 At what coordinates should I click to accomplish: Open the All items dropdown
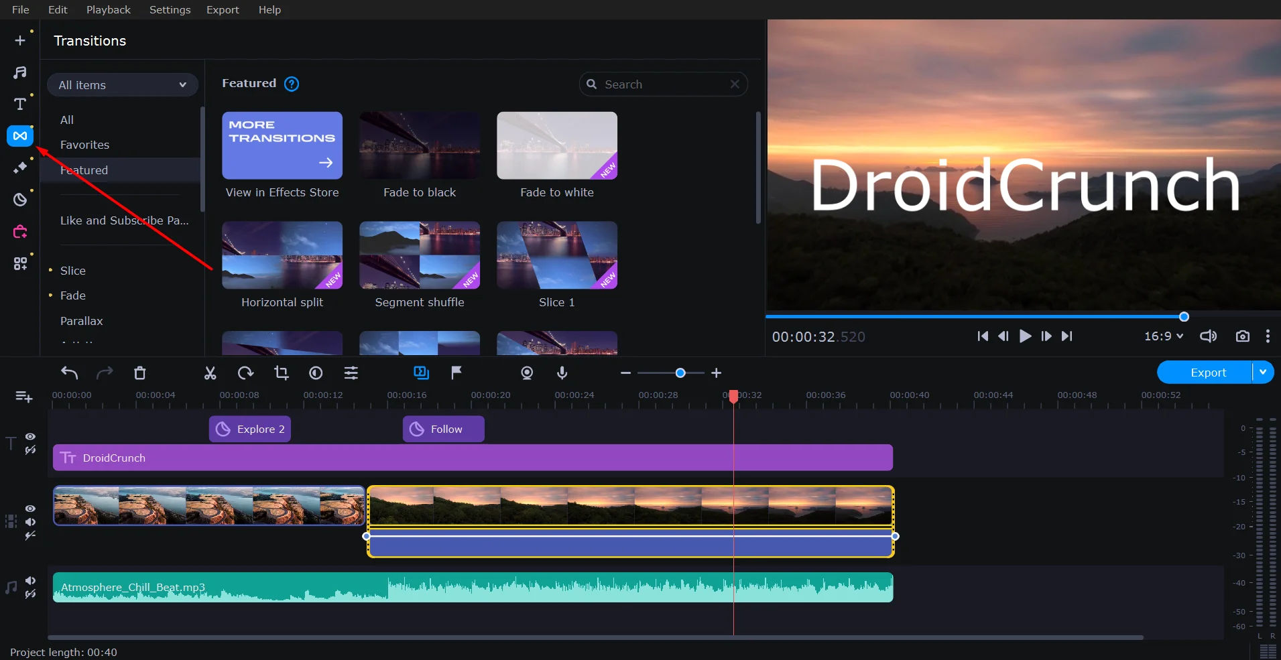(123, 85)
